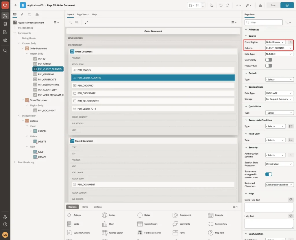Open the Application 400 breadcrumb link
Viewport: 296px width, 240px height.
35,5
